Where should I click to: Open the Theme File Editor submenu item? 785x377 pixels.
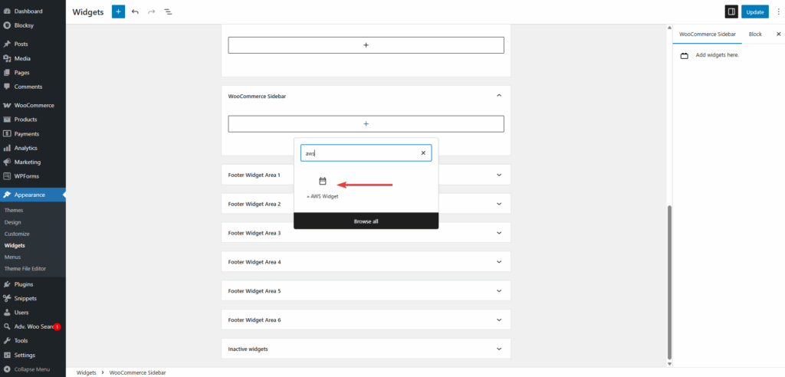click(25, 269)
